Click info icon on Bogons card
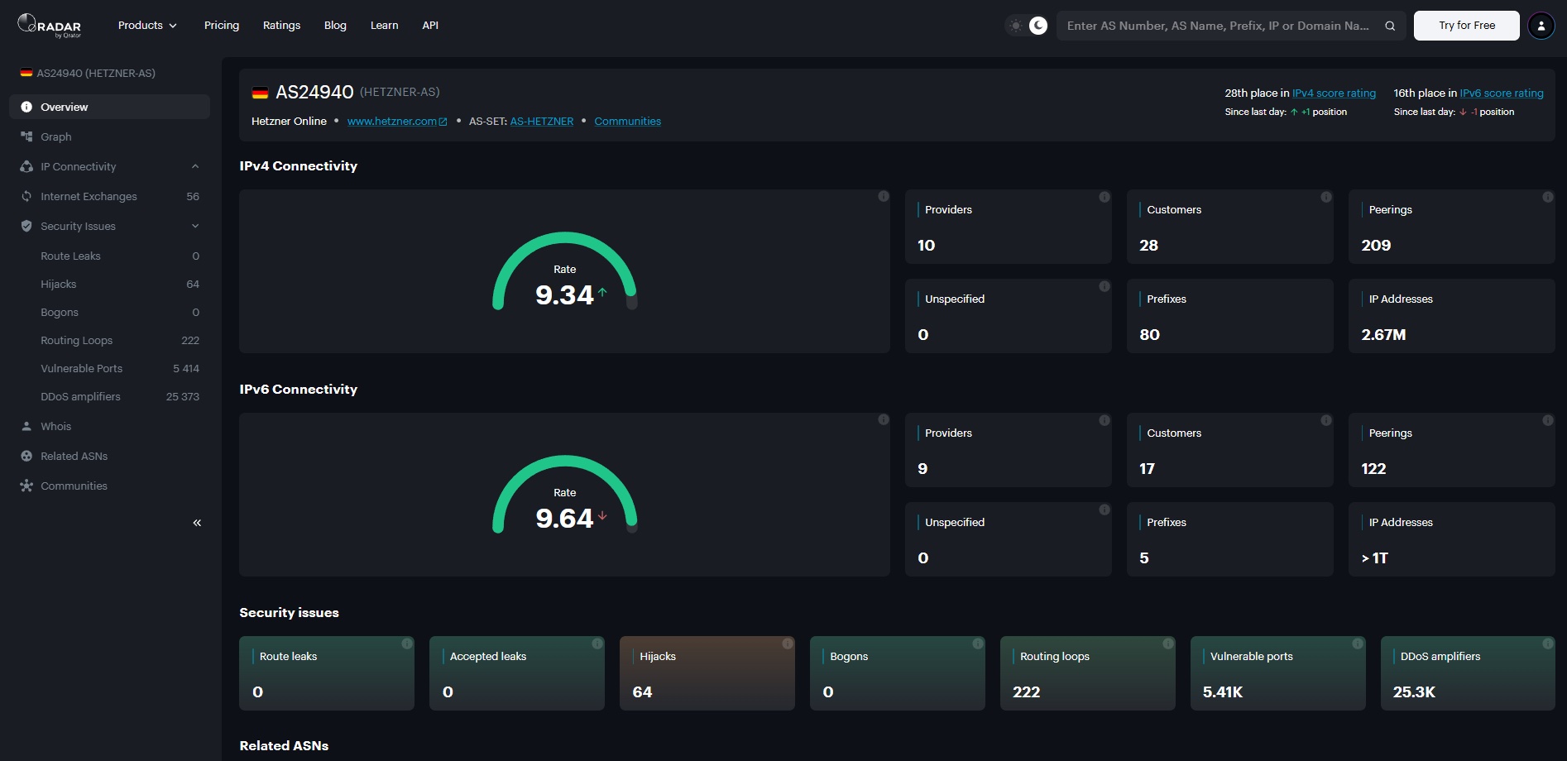The width and height of the screenshot is (1567, 761). (x=978, y=644)
